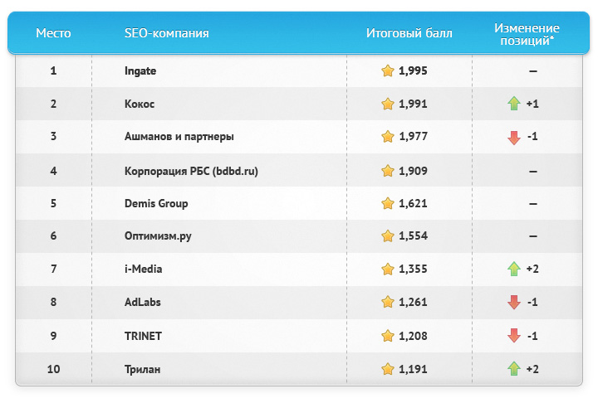Viewport: 598px width, 403px height.
Task: Click the Итоговый балл column header
Action: tap(409, 34)
